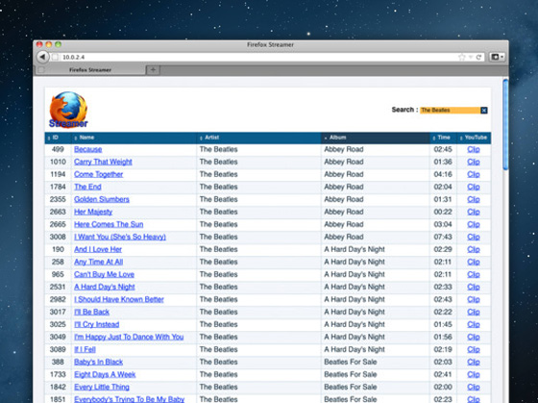Image resolution: width=538 pixels, height=403 pixels.
Task: Click the page vertical scrollbar thumb
Action: [x=505, y=124]
